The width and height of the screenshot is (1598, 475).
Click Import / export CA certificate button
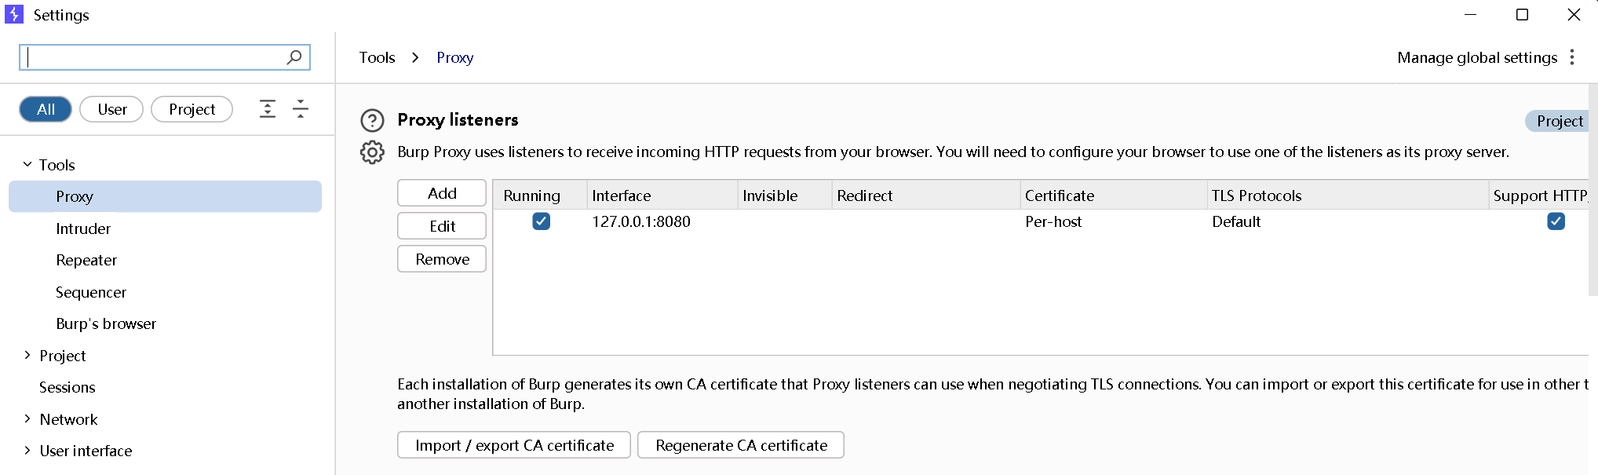pos(514,445)
